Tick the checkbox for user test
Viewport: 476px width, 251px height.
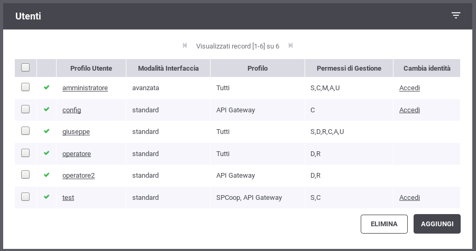tap(25, 197)
